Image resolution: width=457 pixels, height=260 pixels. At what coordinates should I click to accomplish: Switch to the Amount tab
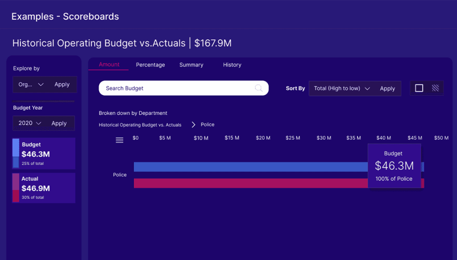(x=109, y=65)
